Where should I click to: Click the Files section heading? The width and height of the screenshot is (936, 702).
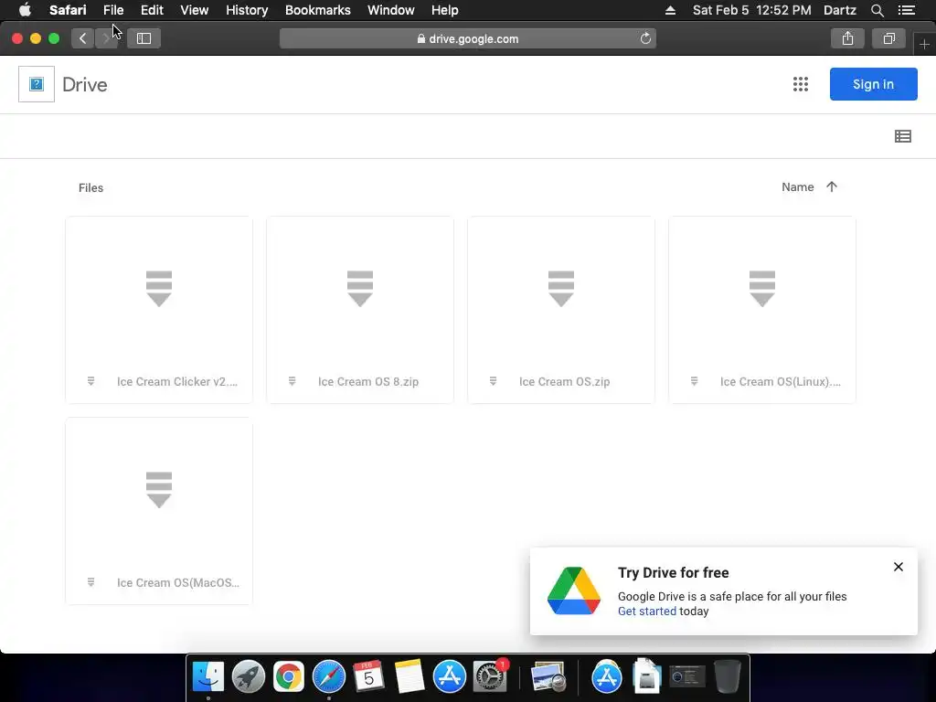tap(90, 187)
